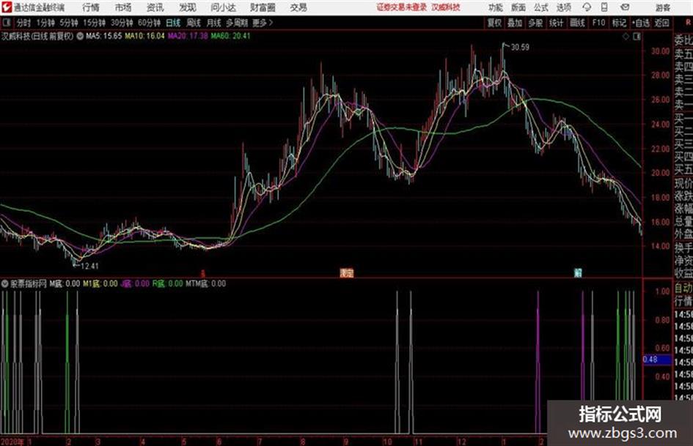693x446 pixels.
Task: Click the cyan event marker on timeline
Action: pyautogui.click(x=578, y=273)
